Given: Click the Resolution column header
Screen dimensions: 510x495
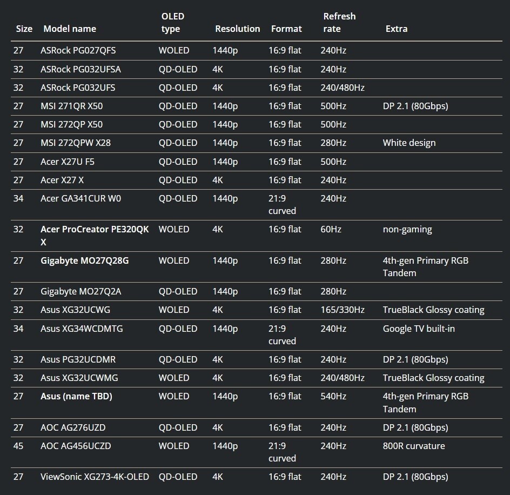Looking at the screenshot, I should pyautogui.click(x=237, y=29).
